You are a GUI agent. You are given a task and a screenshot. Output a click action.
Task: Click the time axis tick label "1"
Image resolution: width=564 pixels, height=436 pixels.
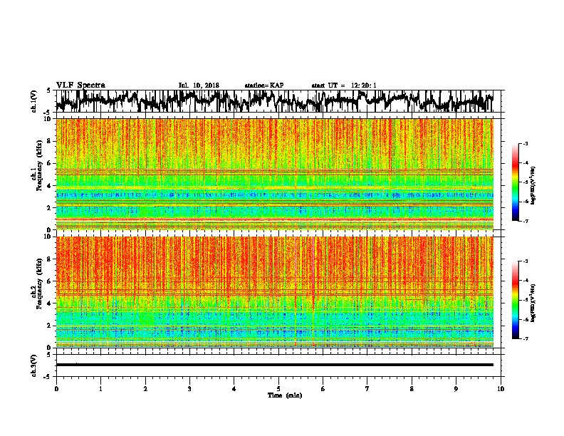100,389
